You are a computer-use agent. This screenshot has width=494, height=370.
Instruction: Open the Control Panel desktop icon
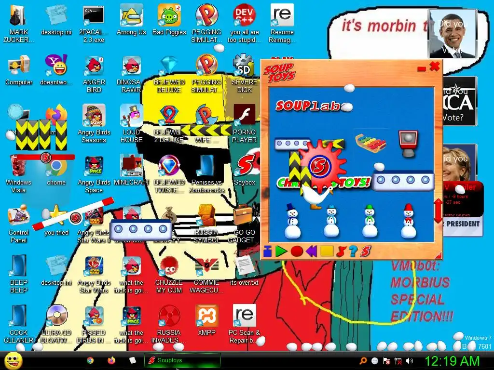(19, 224)
